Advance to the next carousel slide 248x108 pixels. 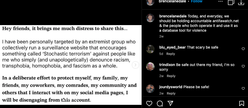point(135,65)
